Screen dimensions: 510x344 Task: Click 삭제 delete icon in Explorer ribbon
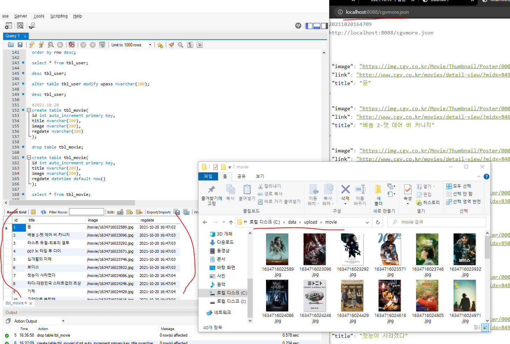345,194
